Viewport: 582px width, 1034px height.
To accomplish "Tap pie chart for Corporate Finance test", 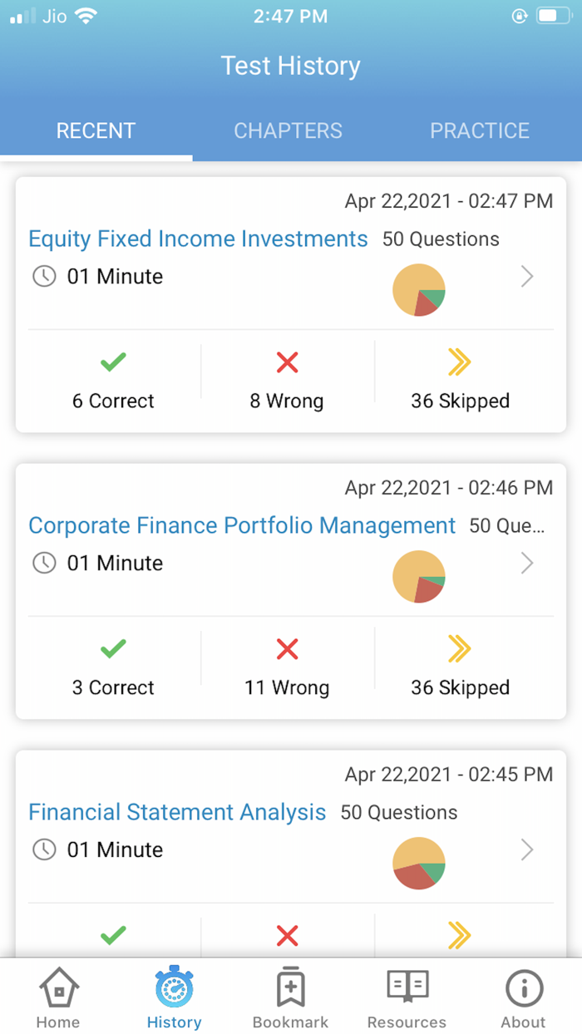I will click(419, 577).
